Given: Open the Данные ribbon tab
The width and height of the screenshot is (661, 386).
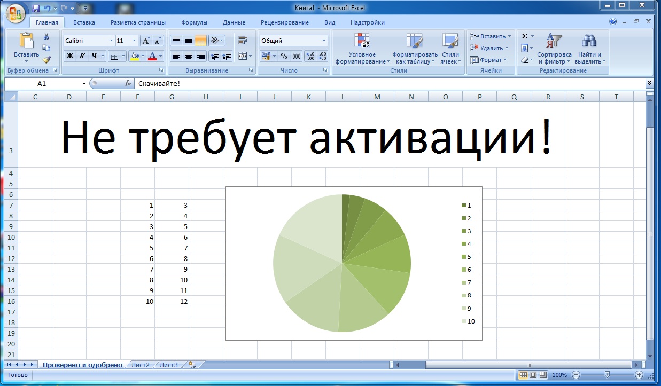Looking at the screenshot, I should tap(235, 22).
